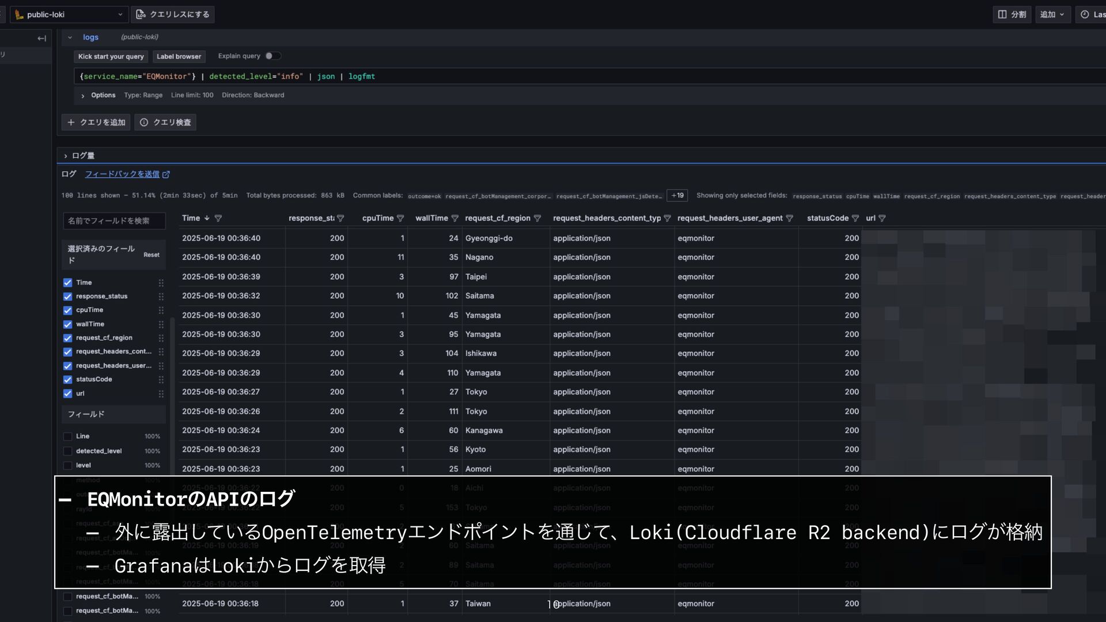The width and height of the screenshot is (1106, 622).
Task: Uncheck the request_cf_region field checkbox
Action: pos(67,338)
